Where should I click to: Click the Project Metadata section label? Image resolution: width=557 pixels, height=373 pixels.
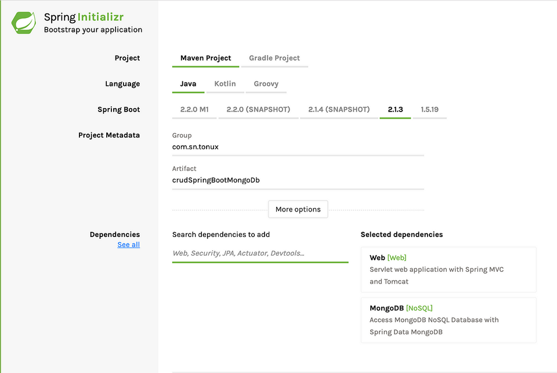coord(109,135)
